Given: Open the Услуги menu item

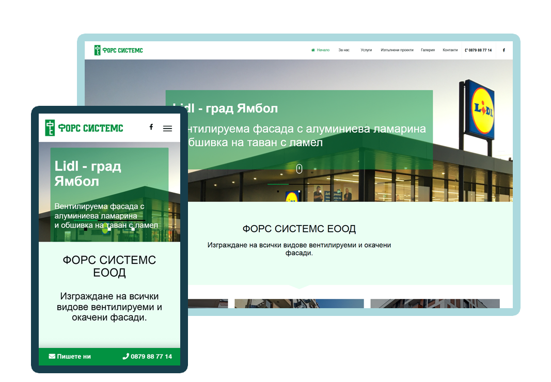Looking at the screenshot, I should [x=366, y=50].
